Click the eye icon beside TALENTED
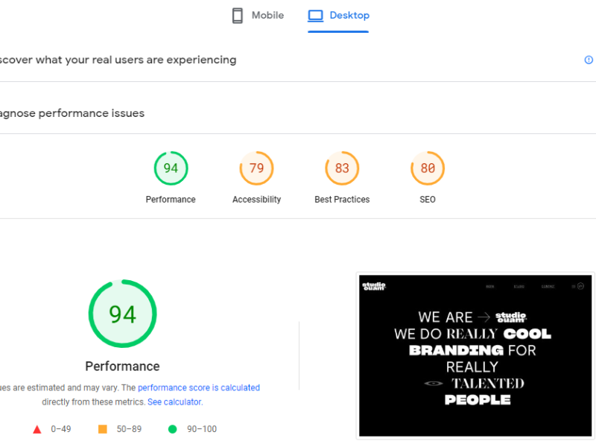596x447 pixels. [433, 384]
